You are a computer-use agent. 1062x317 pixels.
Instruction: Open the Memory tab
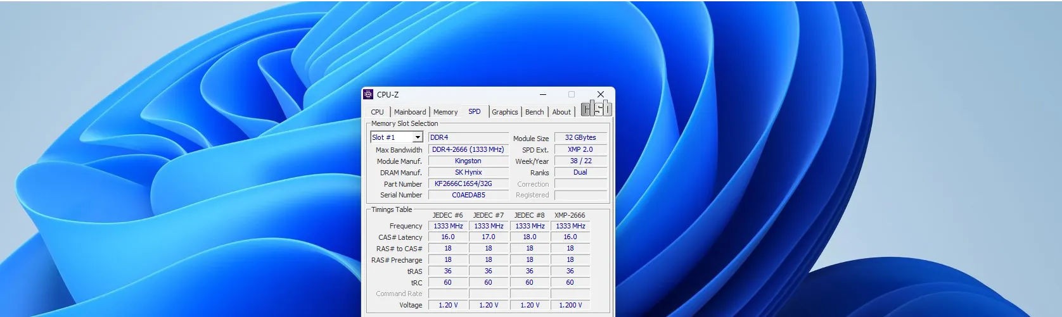pyautogui.click(x=445, y=112)
